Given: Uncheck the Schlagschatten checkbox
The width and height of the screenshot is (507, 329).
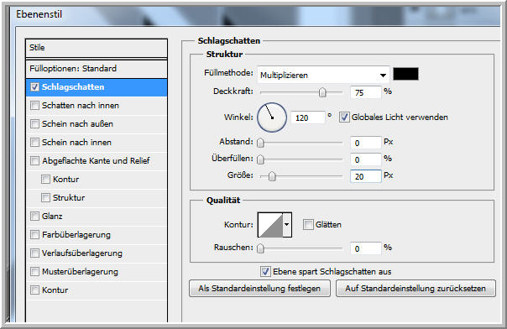Looking at the screenshot, I should pyautogui.click(x=34, y=87).
